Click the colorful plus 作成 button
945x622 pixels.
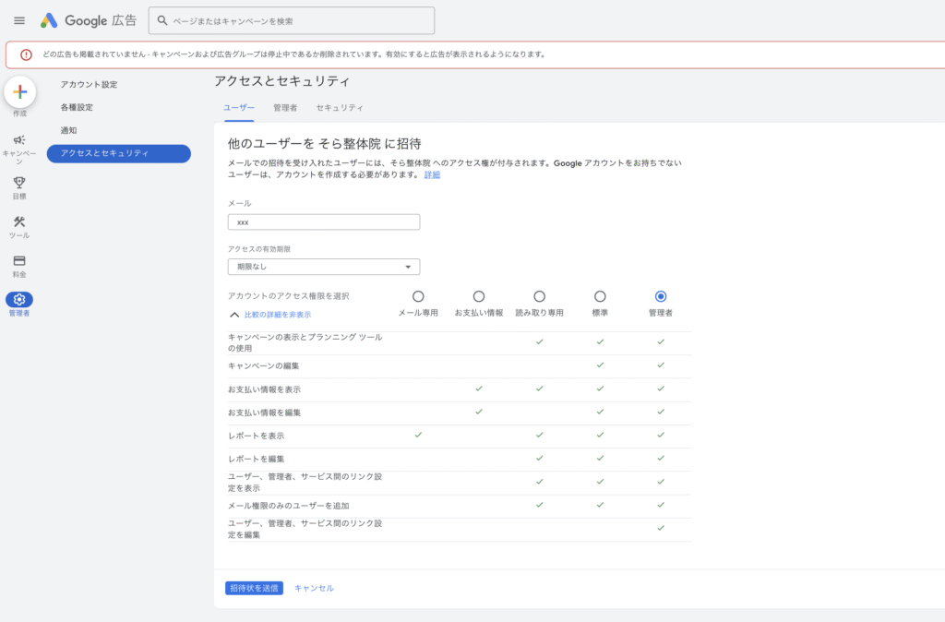(20, 91)
